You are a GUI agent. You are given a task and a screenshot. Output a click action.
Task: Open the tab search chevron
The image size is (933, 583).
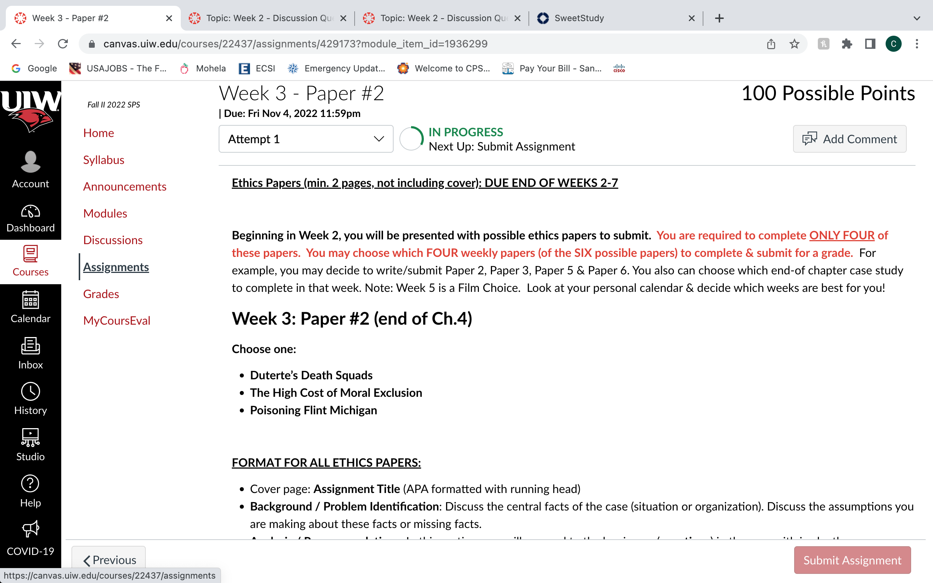point(917,18)
